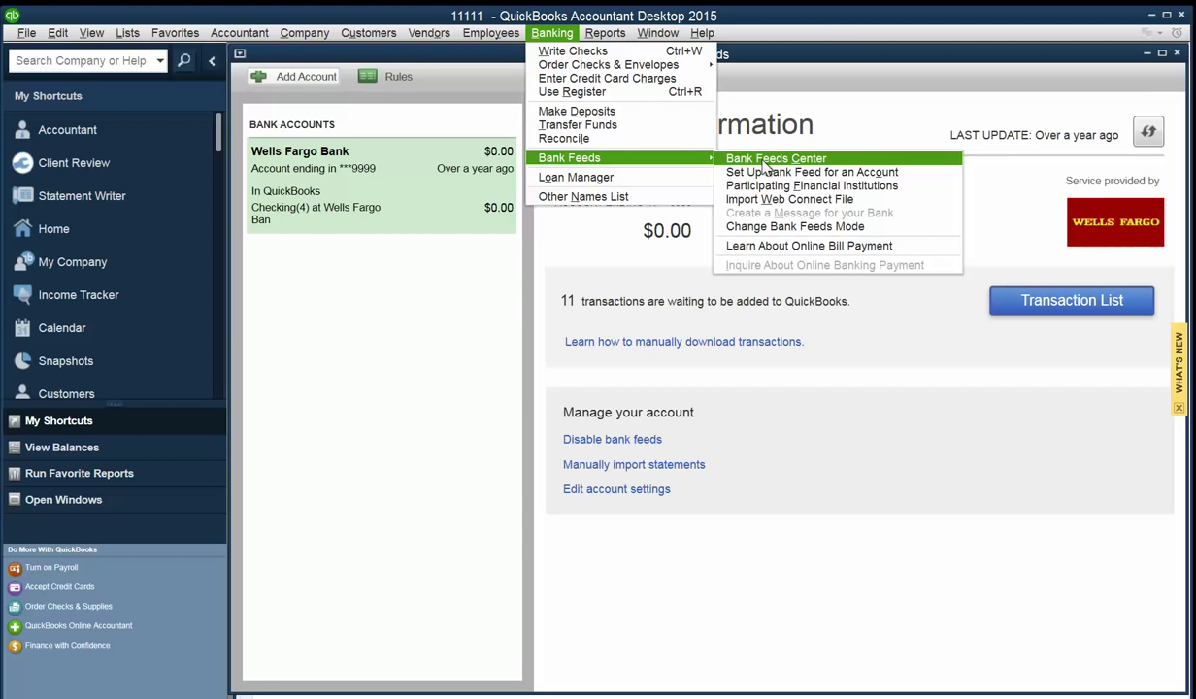Open Calendar shortcut icon

[22, 328]
